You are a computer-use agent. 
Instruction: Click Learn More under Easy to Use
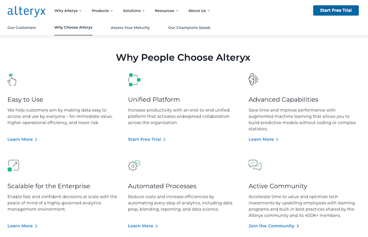click(x=22, y=139)
